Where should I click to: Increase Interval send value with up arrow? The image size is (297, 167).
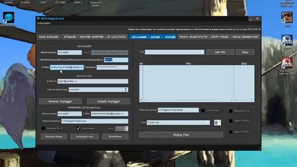coord(126,89)
